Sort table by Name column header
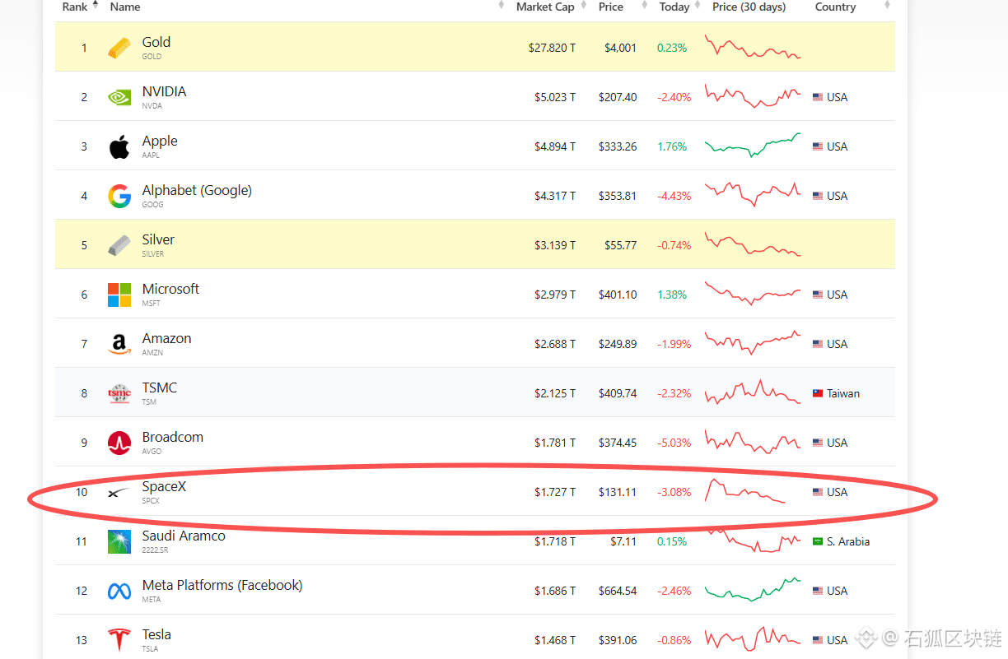Viewport: 1008px width, 659px height. pos(125,7)
